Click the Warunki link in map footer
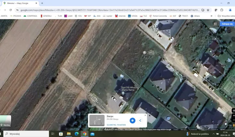The width and height of the screenshot is (235, 137). [183, 130]
